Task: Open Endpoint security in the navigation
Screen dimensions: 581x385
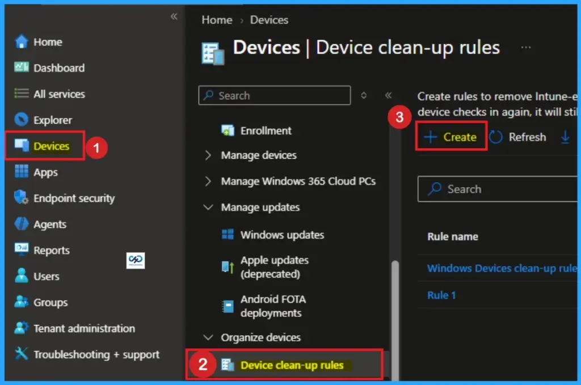Action: pos(74,198)
